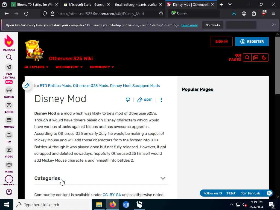Screen dimensions: 280x210
Task: Click the address bar URL
Action: 100,14
